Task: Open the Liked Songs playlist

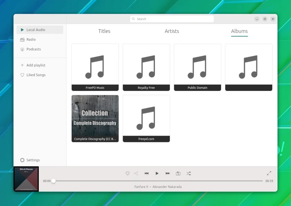Action: [x=40, y=75]
